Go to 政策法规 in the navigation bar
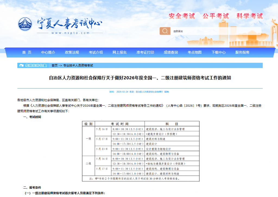Screen dimensions: 278x197 pyautogui.click(x=72, y=52)
